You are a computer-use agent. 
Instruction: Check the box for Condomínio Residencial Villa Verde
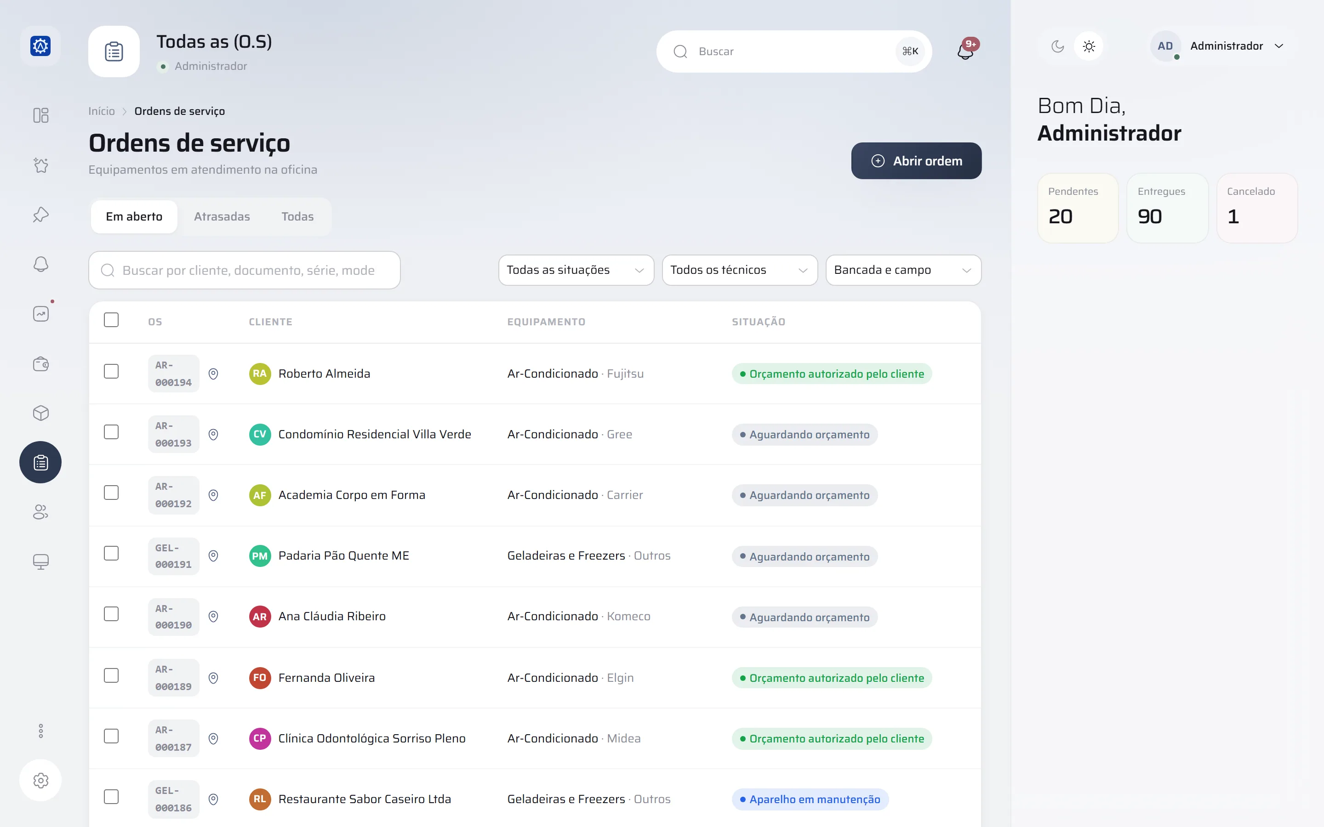pyautogui.click(x=111, y=432)
